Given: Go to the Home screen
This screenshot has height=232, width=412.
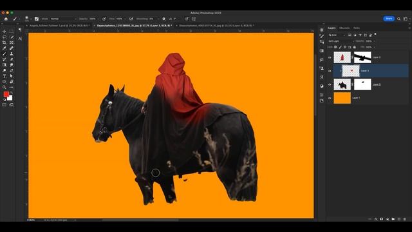Looking at the screenshot, I should (x=6, y=19).
